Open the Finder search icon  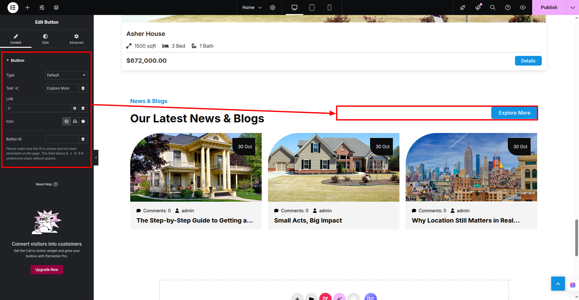point(492,7)
